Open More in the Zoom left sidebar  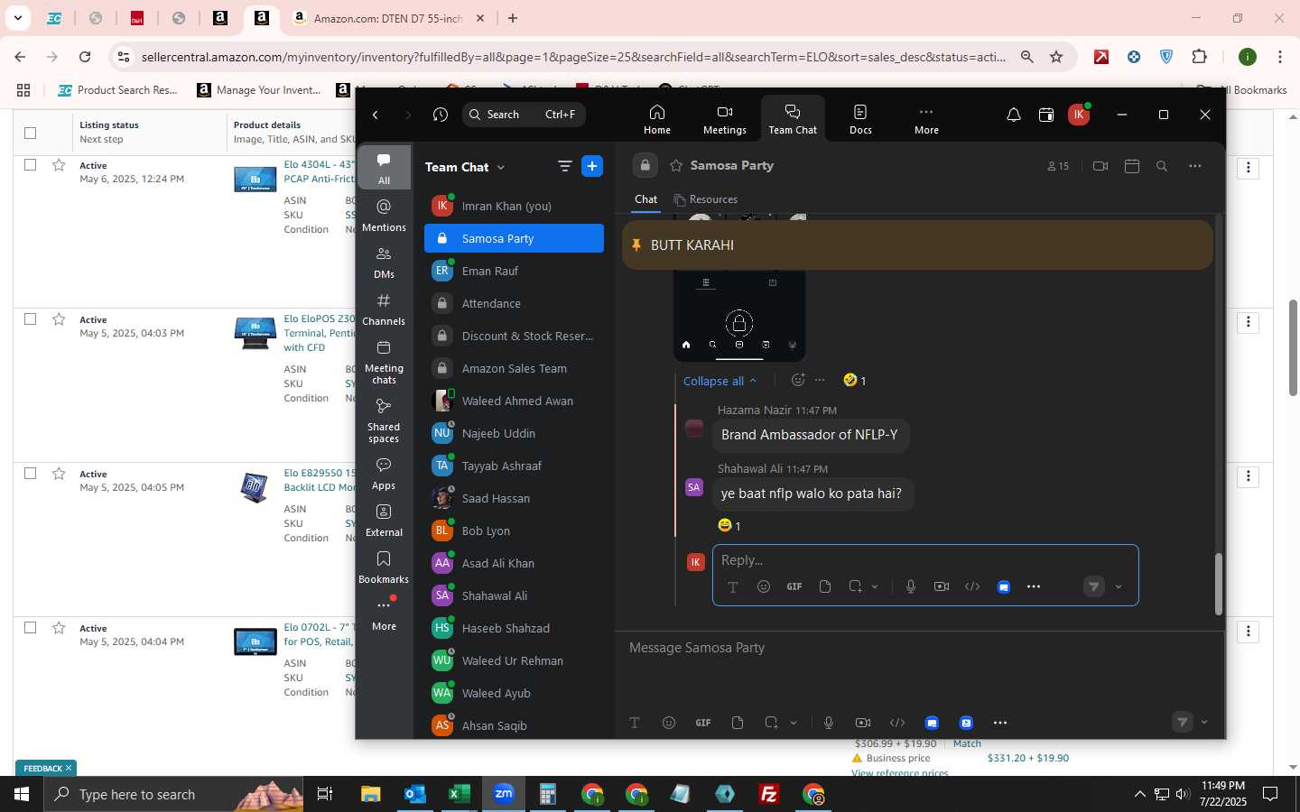tap(384, 614)
